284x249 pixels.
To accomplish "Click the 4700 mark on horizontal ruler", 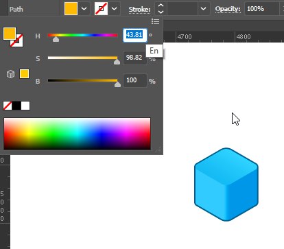I will pos(185,37).
